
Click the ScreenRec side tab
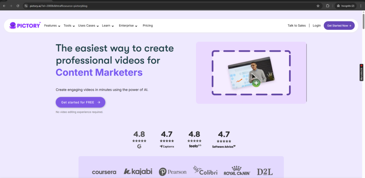[361, 73]
